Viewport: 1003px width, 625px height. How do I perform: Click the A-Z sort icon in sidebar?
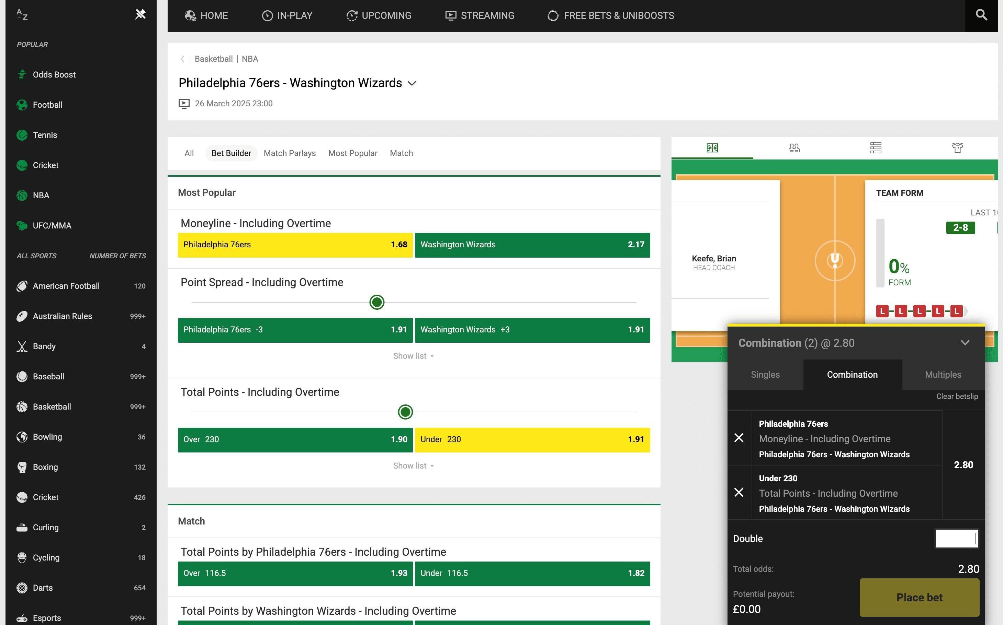tap(22, 15)
